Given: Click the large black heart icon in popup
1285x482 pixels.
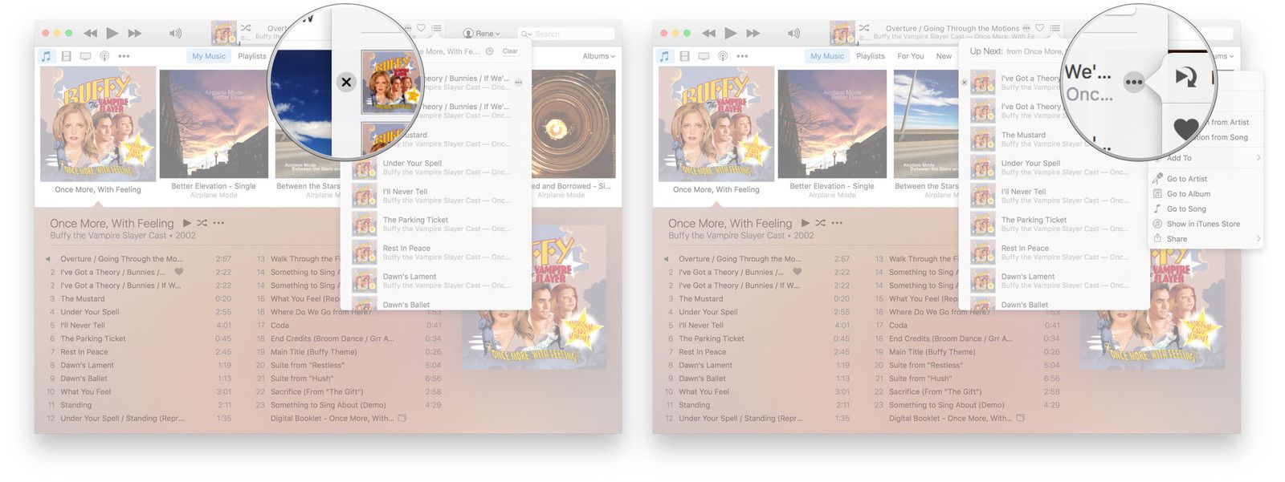Looking at the screenshot, I should pos(1186,128).
